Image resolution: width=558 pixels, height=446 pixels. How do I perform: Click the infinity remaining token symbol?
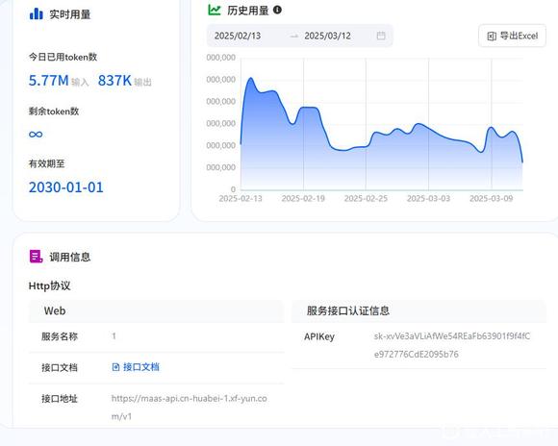[x=36, y=134]
